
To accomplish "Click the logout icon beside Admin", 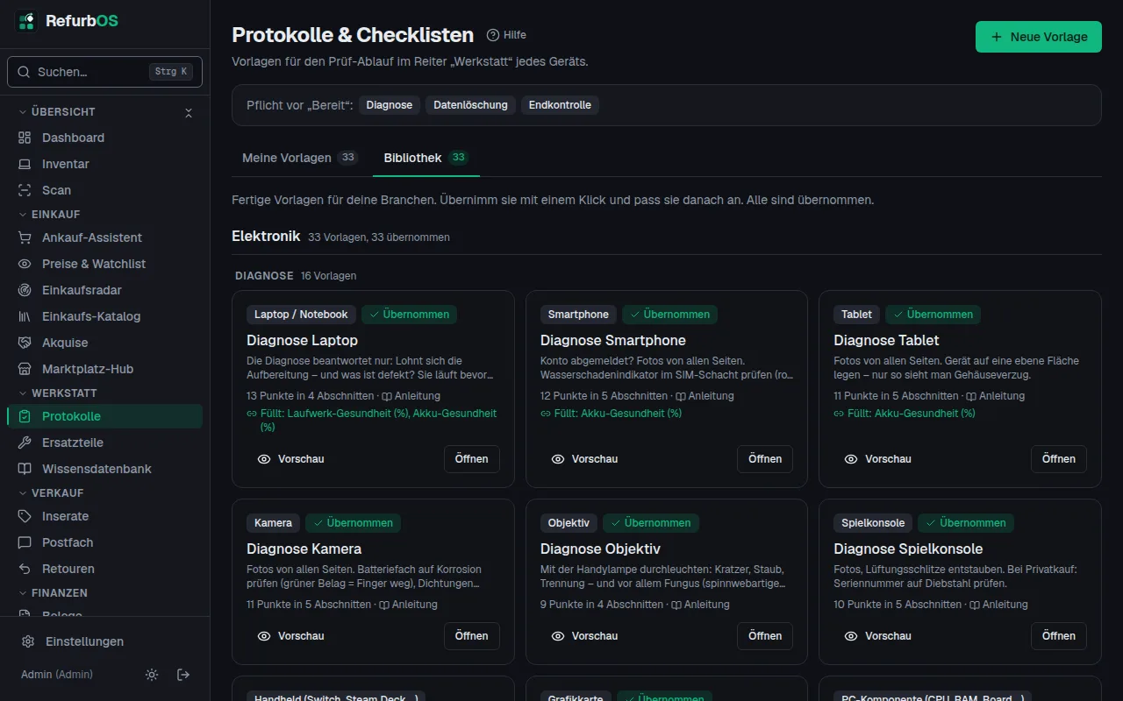I will [x=183, y=675].
